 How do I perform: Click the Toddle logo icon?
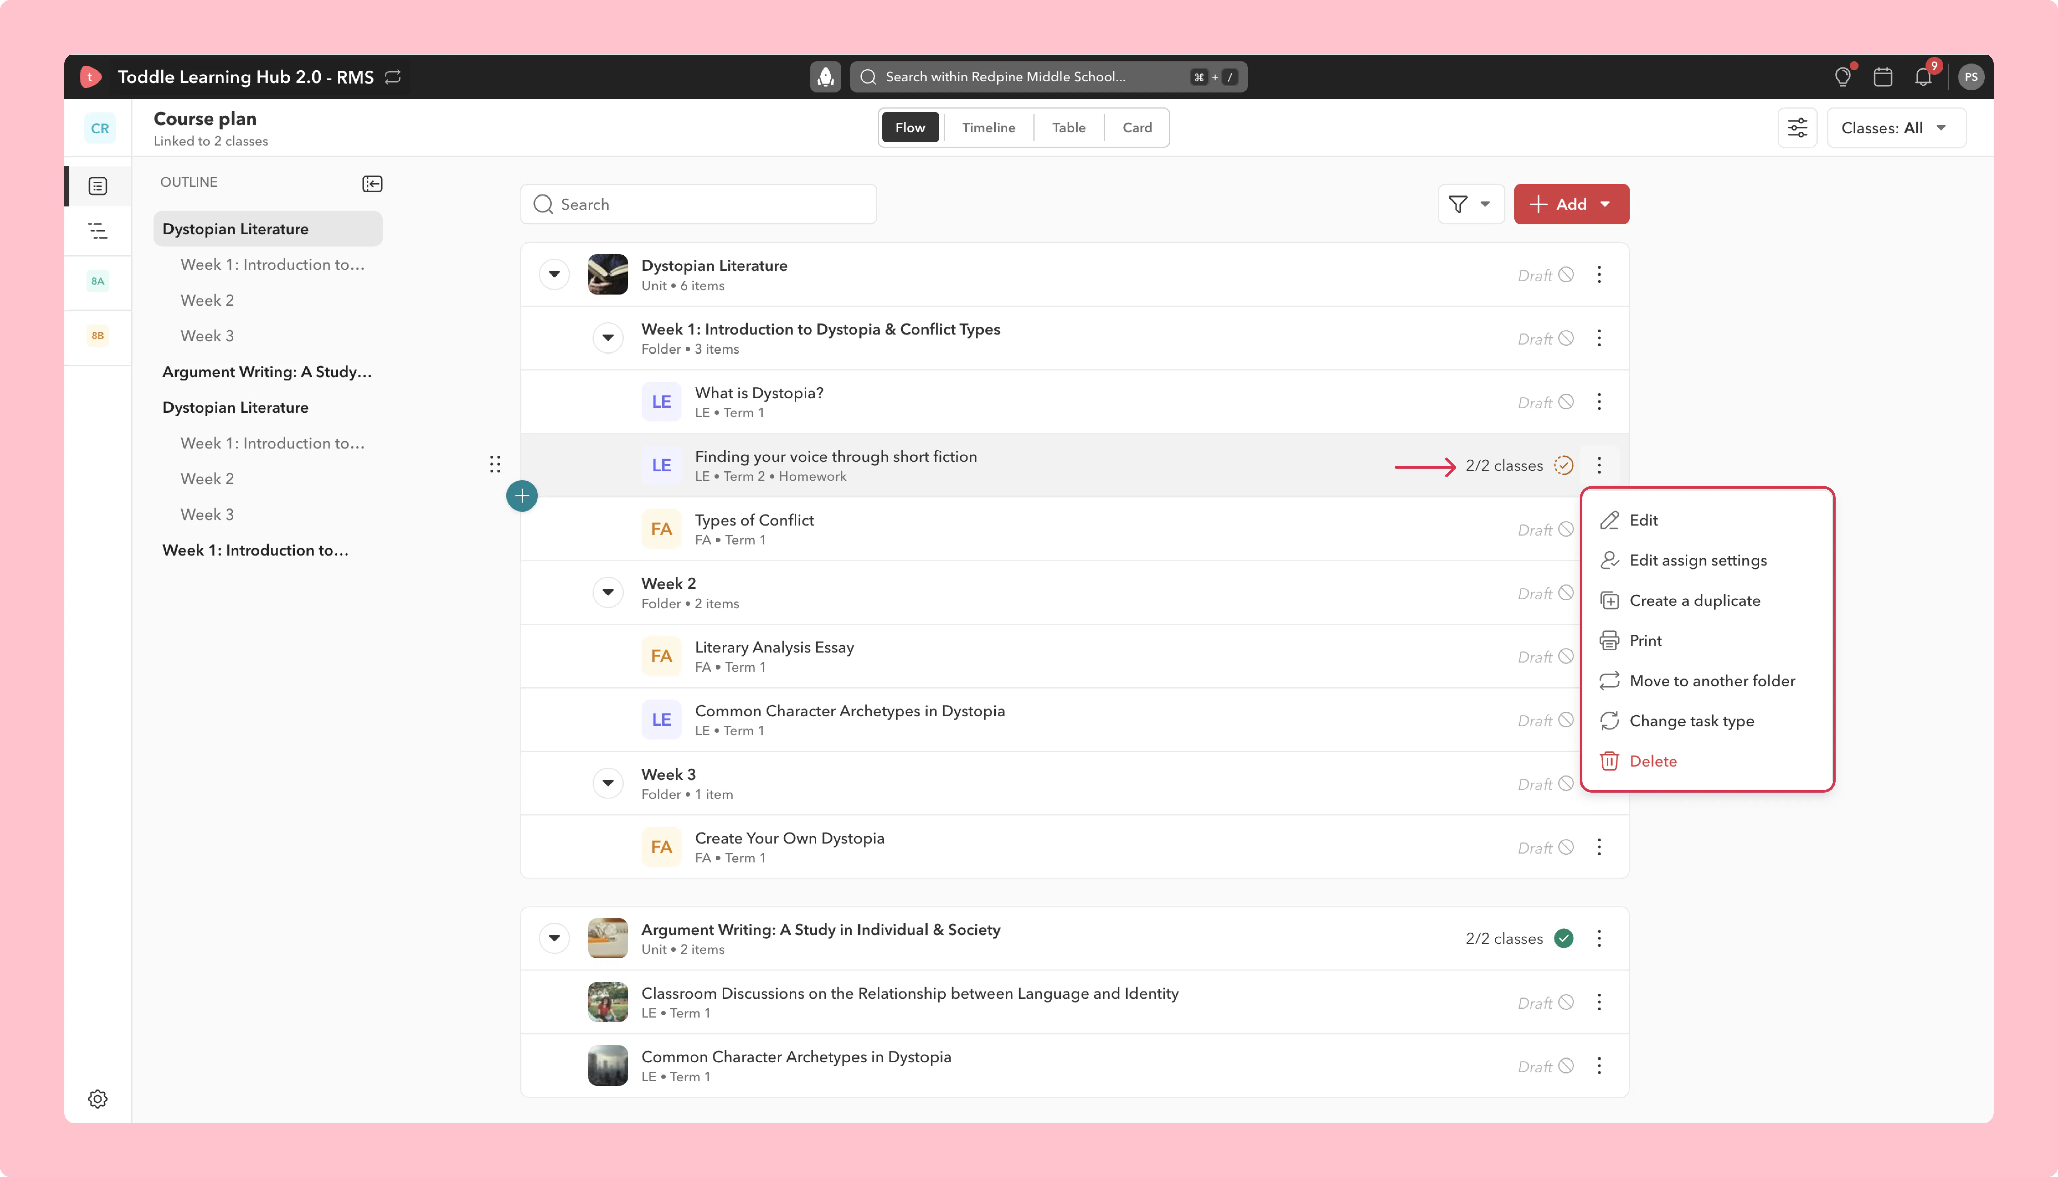click(x=90, y=77)
